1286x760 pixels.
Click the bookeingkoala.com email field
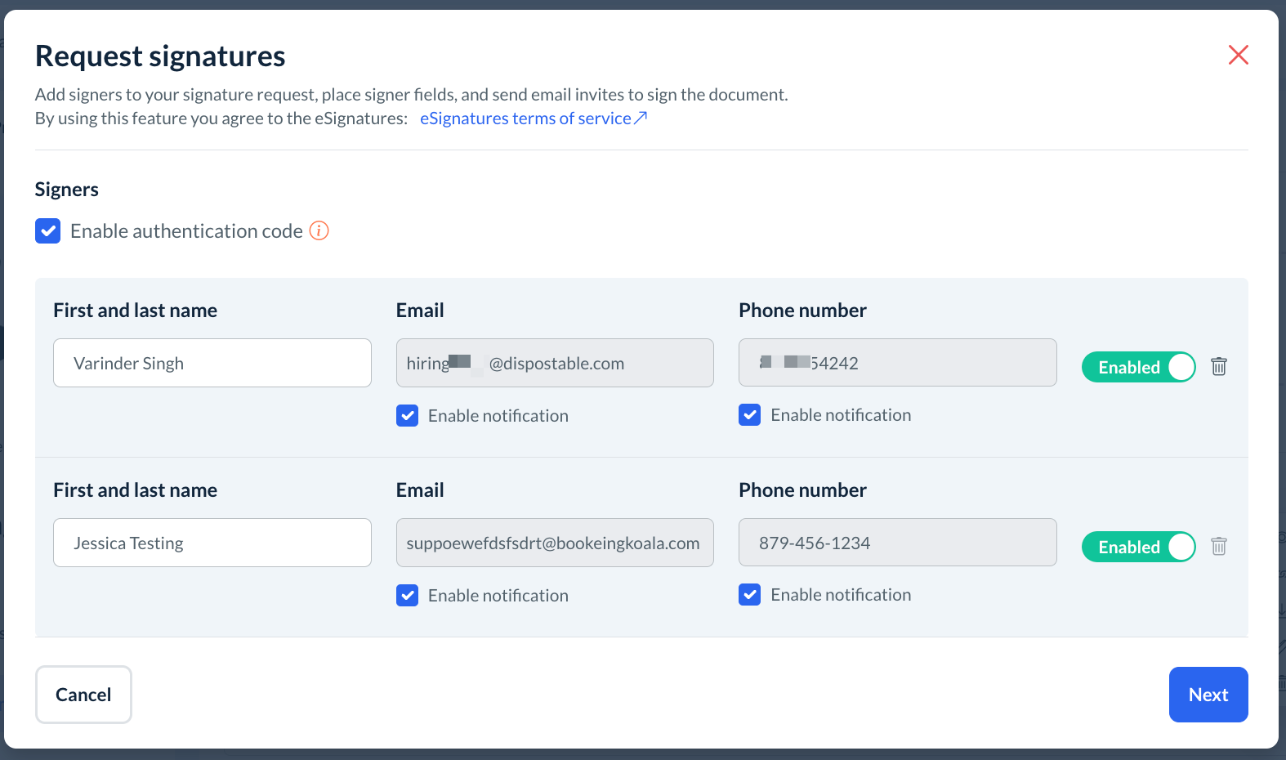click(554, 543)
